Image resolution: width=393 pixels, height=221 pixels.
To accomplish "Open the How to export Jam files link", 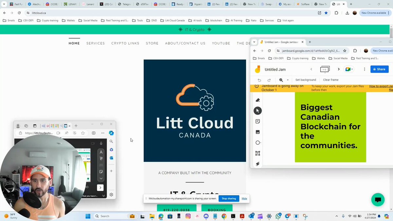I will (x=381, y=88).
